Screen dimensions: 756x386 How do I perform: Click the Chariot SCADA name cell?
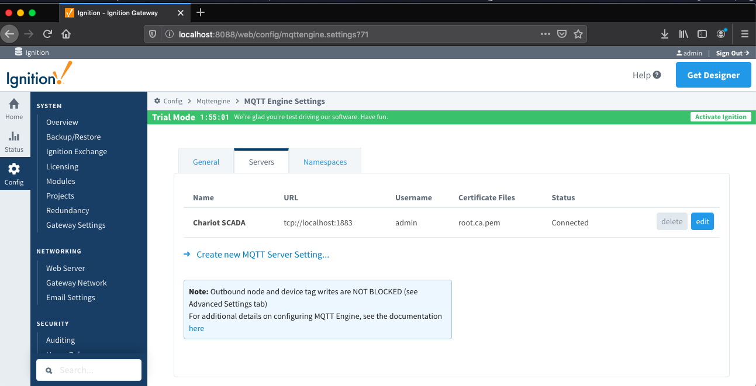click(x=219, y=222)
